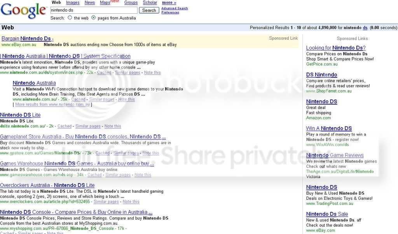Click 'www.TradingPost.com.au' green URL text

tap(330, 204)
